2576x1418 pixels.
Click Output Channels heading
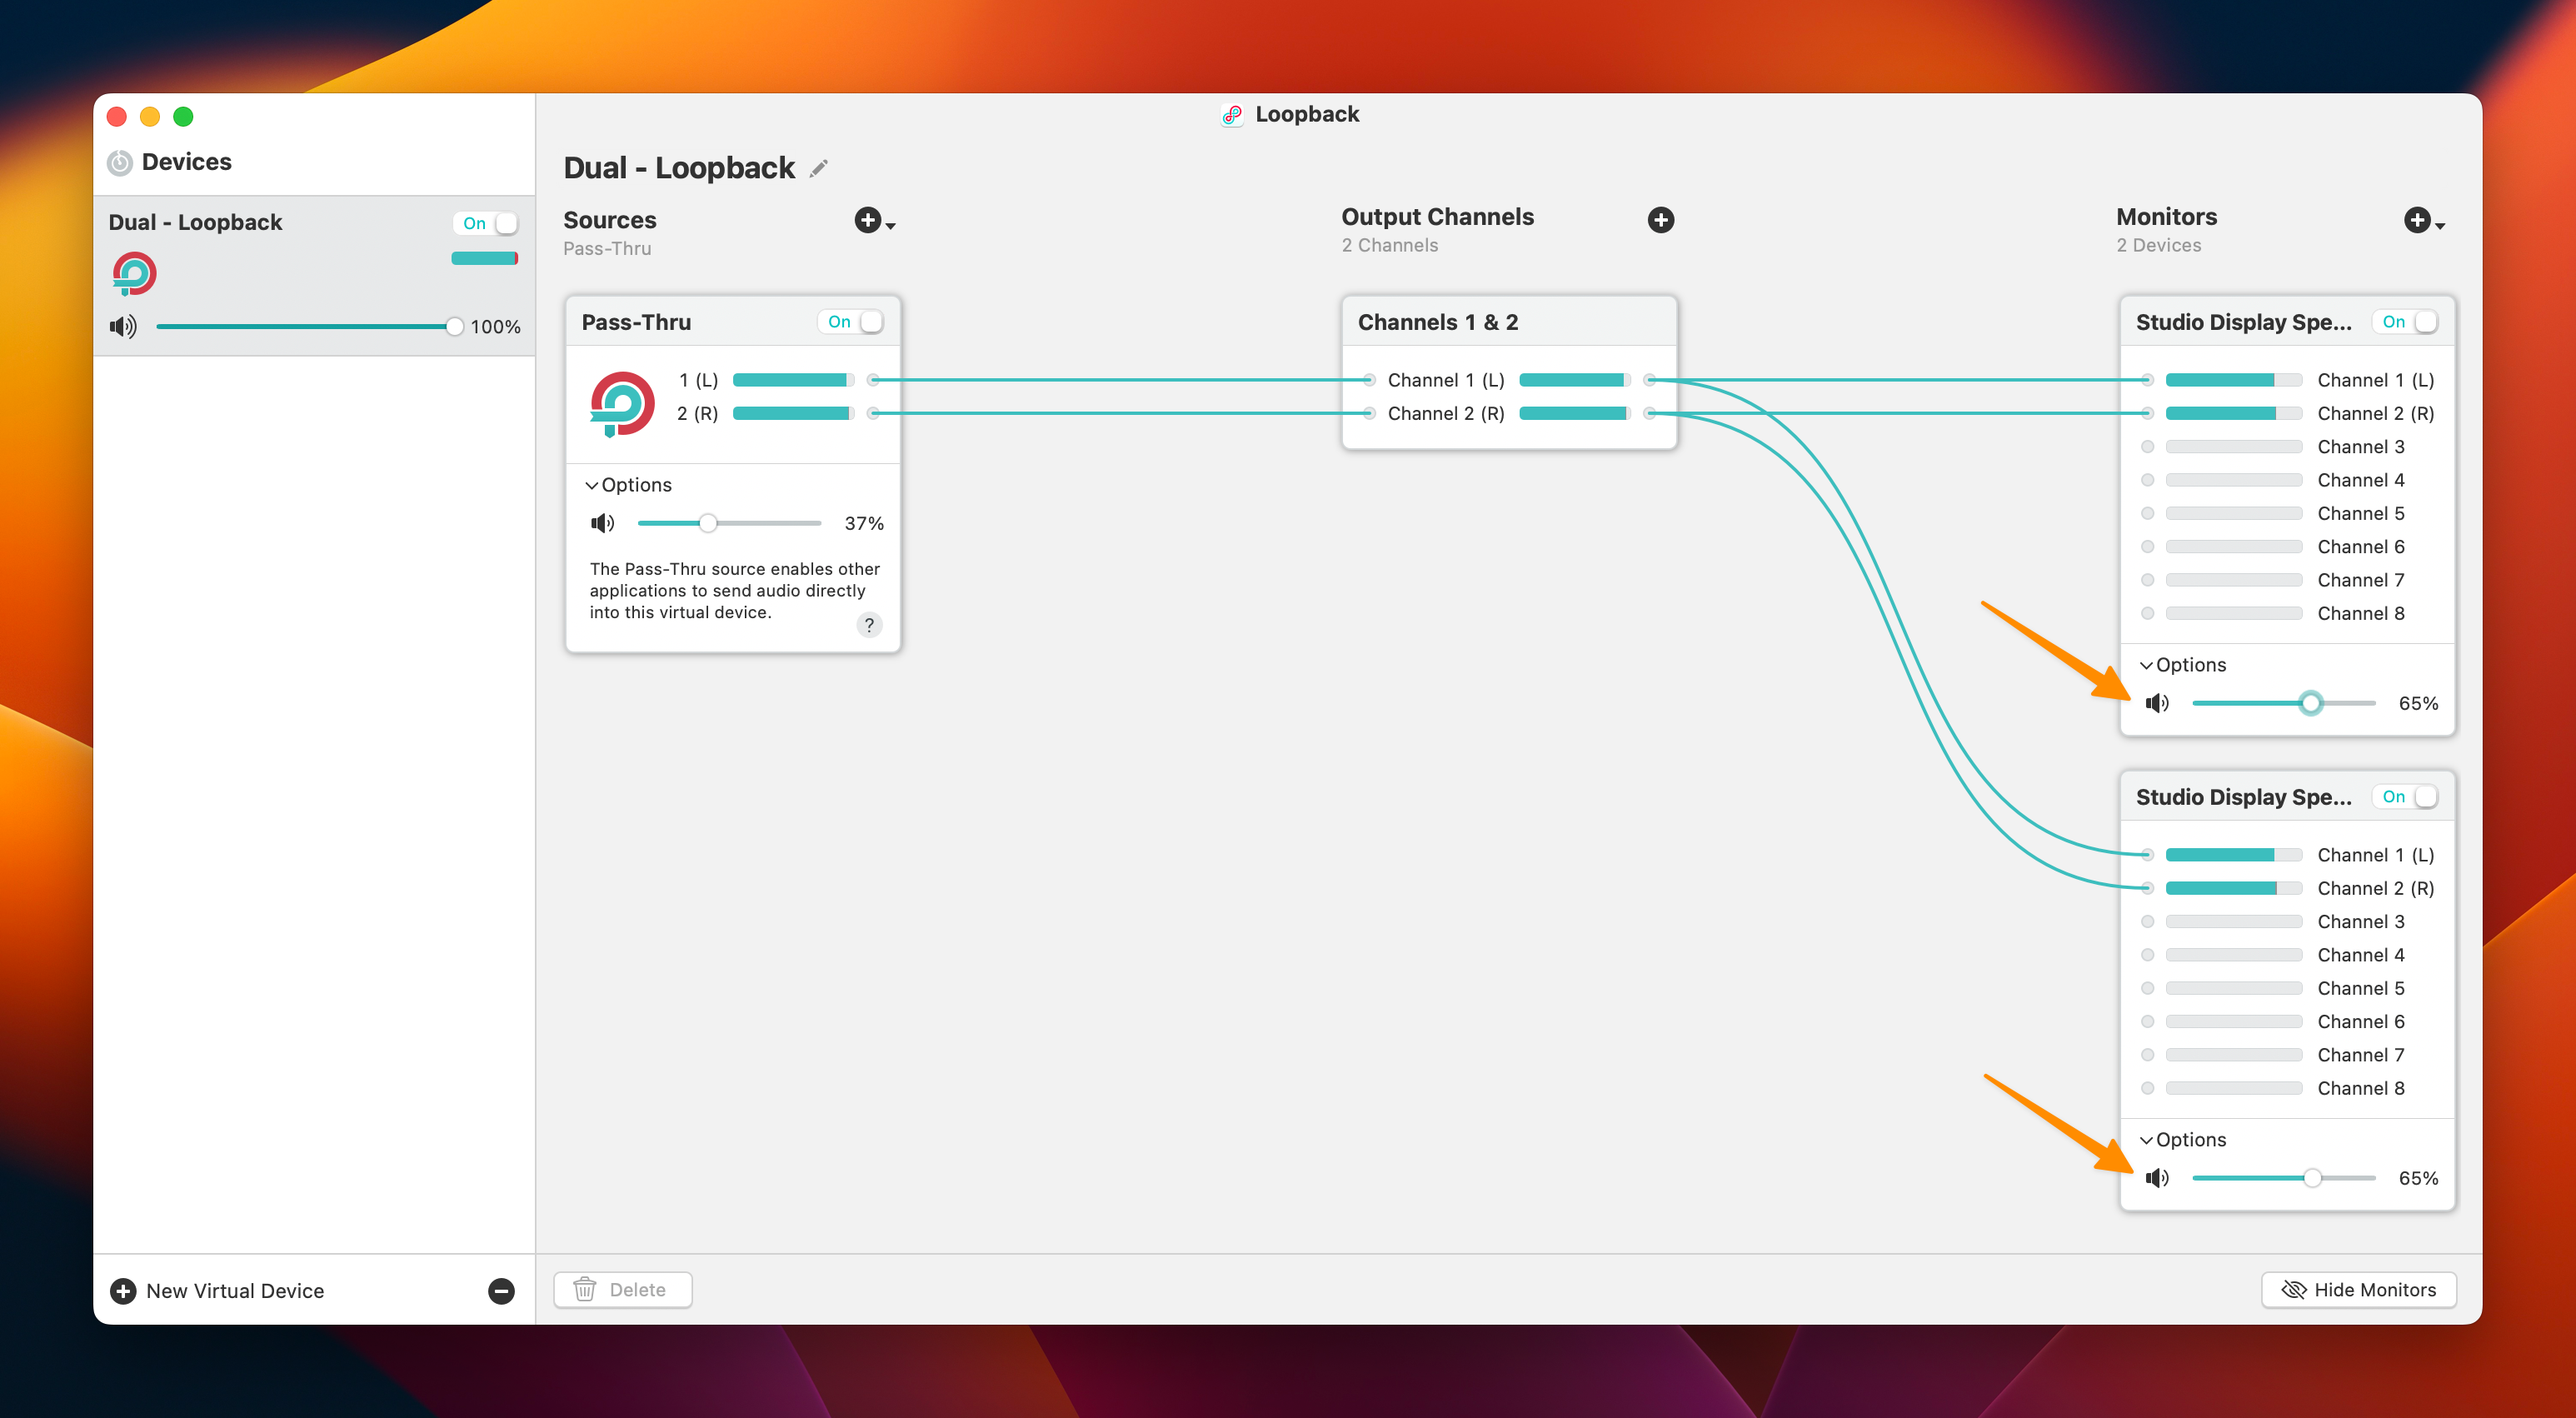1437,217
